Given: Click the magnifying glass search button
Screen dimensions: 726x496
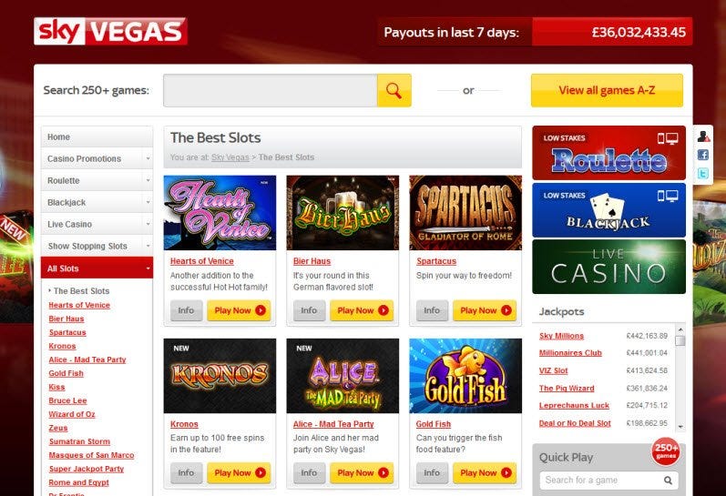Looking at the screenshot, I should 394,90.
